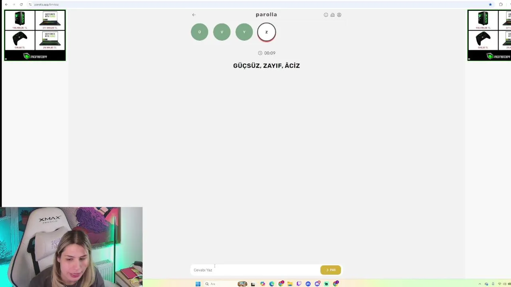
Task: Open the Windows Start menu
Action: 198,284
